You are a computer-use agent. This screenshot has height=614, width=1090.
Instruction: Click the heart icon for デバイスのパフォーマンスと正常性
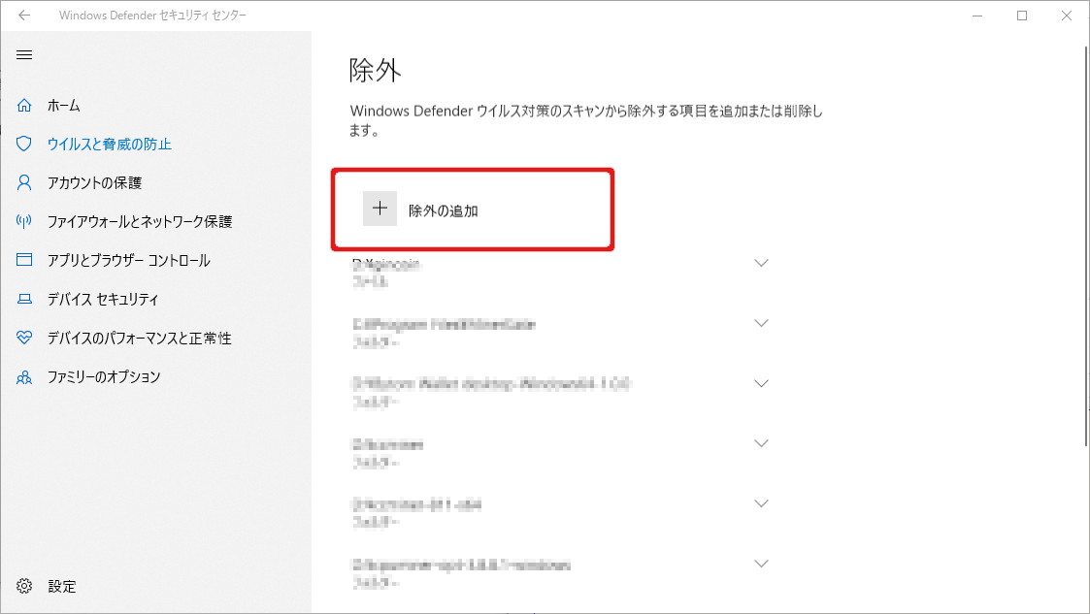(24, 338)
